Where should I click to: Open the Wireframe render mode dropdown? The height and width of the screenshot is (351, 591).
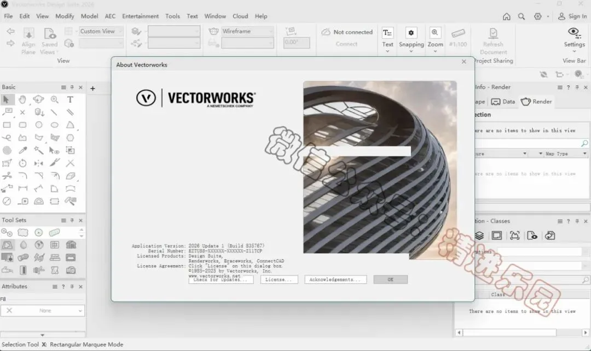click(246, 31)
